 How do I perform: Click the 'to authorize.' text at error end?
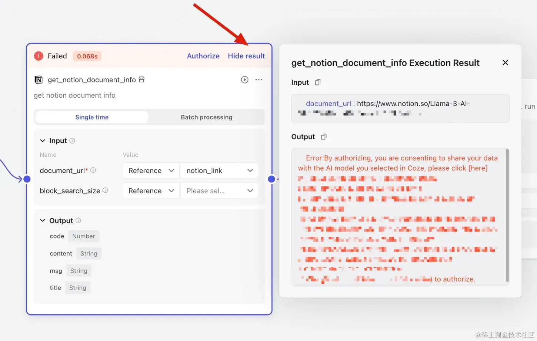(x=455, y=279)
